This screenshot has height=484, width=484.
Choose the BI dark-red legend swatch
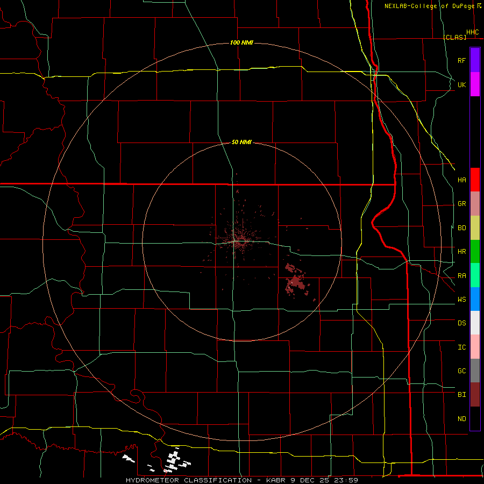475,395
